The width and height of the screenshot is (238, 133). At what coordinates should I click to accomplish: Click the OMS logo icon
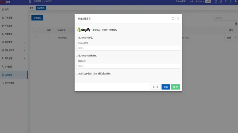pyautogui.click(x=3, y=2)
